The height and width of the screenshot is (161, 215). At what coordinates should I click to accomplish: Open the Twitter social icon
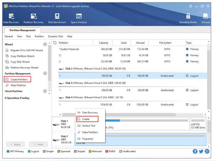(201, 151)
